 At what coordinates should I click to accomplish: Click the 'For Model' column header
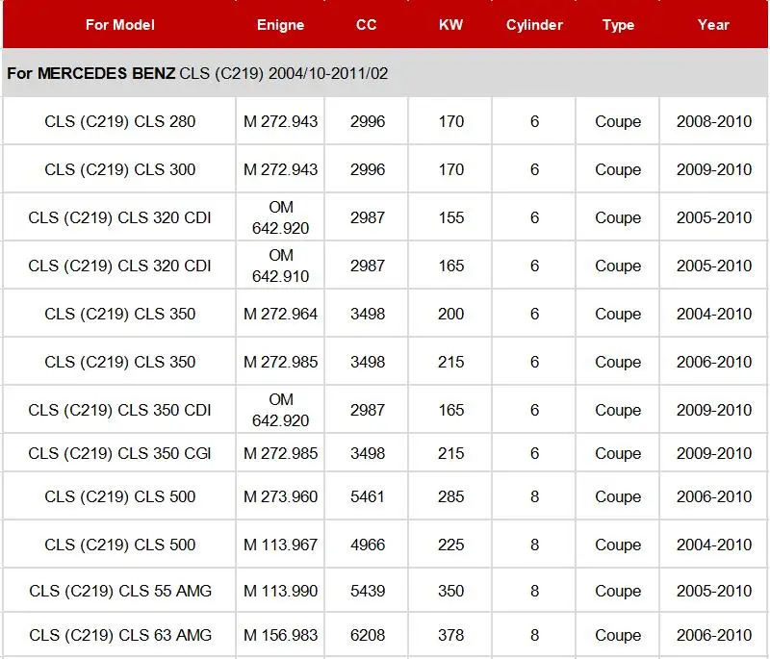click(119, 25)
